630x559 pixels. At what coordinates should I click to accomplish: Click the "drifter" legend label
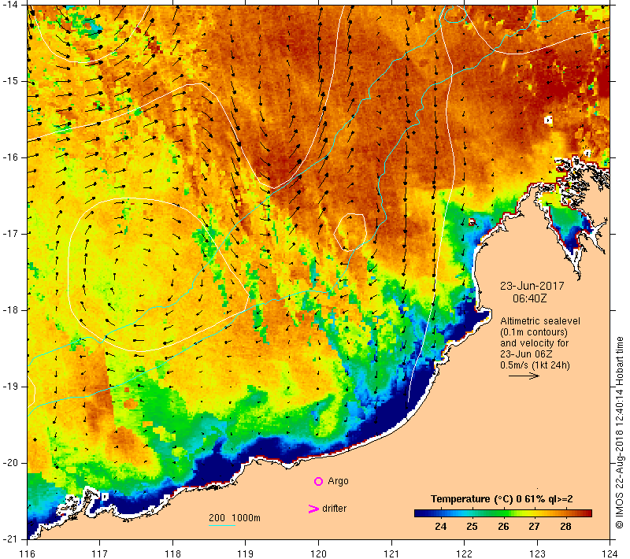pyautogui.click(x=334, y=509)
